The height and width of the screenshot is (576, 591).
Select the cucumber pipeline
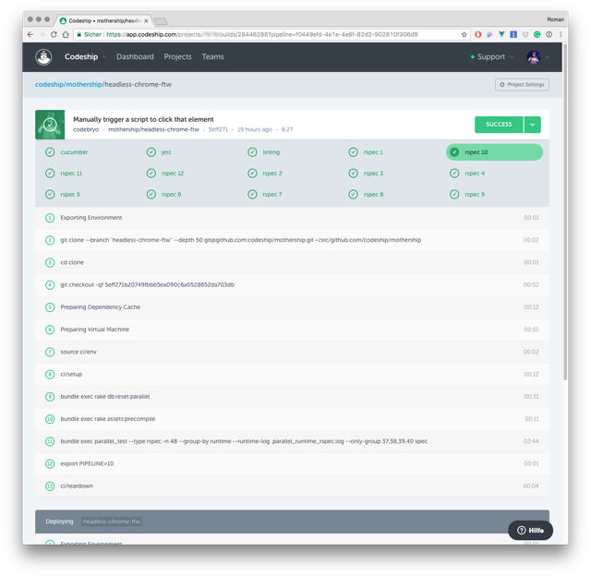tap(66, 152)
